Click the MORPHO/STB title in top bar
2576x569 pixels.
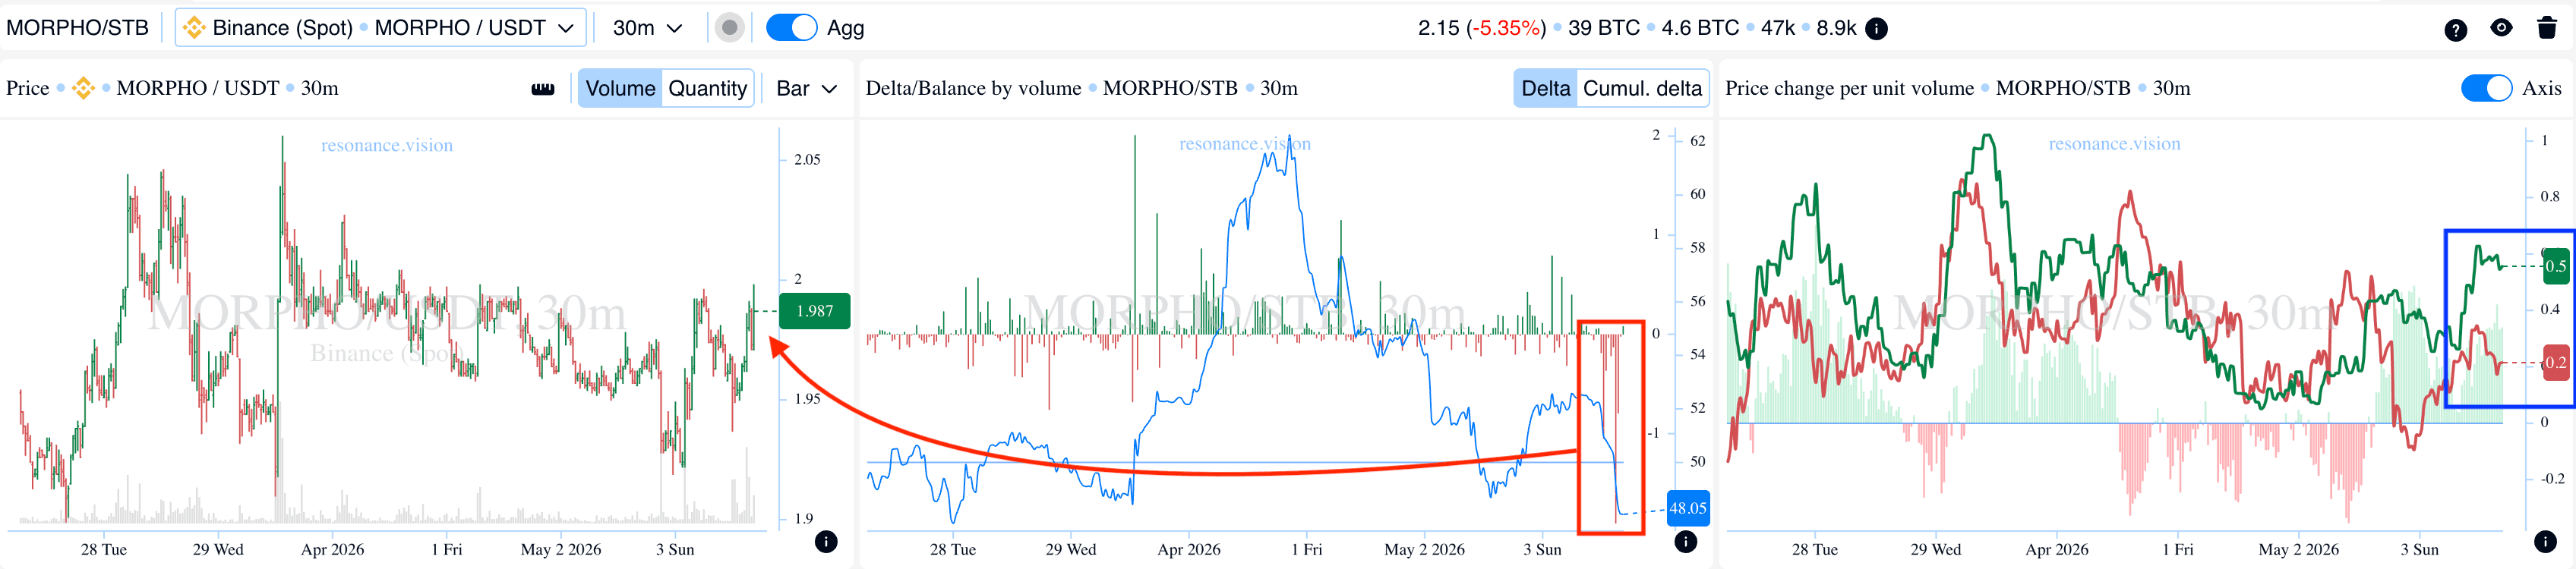[x=77, y=28]
